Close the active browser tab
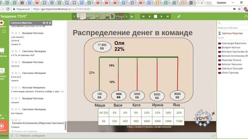The image size is (248, 139). 202,3
